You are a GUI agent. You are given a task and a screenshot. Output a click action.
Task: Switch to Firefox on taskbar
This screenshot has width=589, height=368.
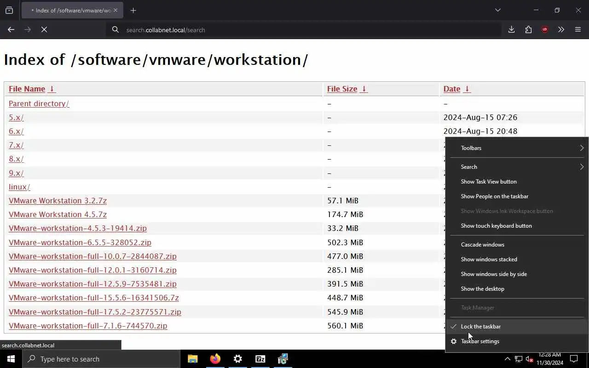click(x=215, y=359)
